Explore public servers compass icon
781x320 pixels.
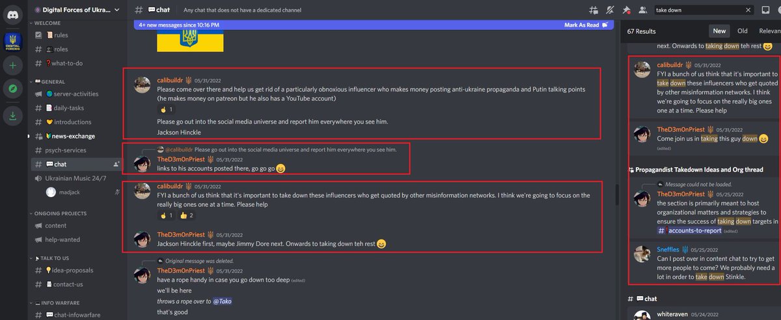pyautogui.click(x=14, y=88)
